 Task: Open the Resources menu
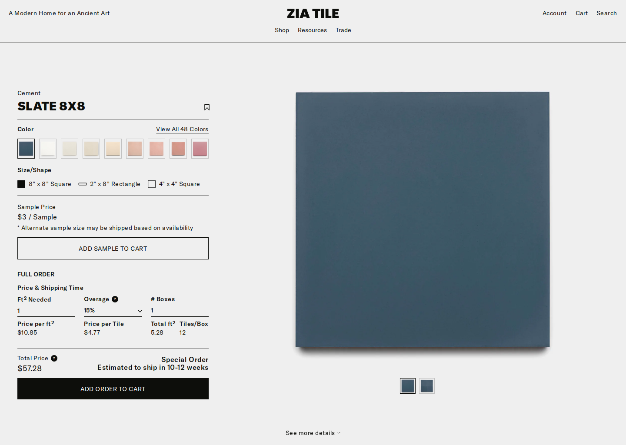pos(312,30)
